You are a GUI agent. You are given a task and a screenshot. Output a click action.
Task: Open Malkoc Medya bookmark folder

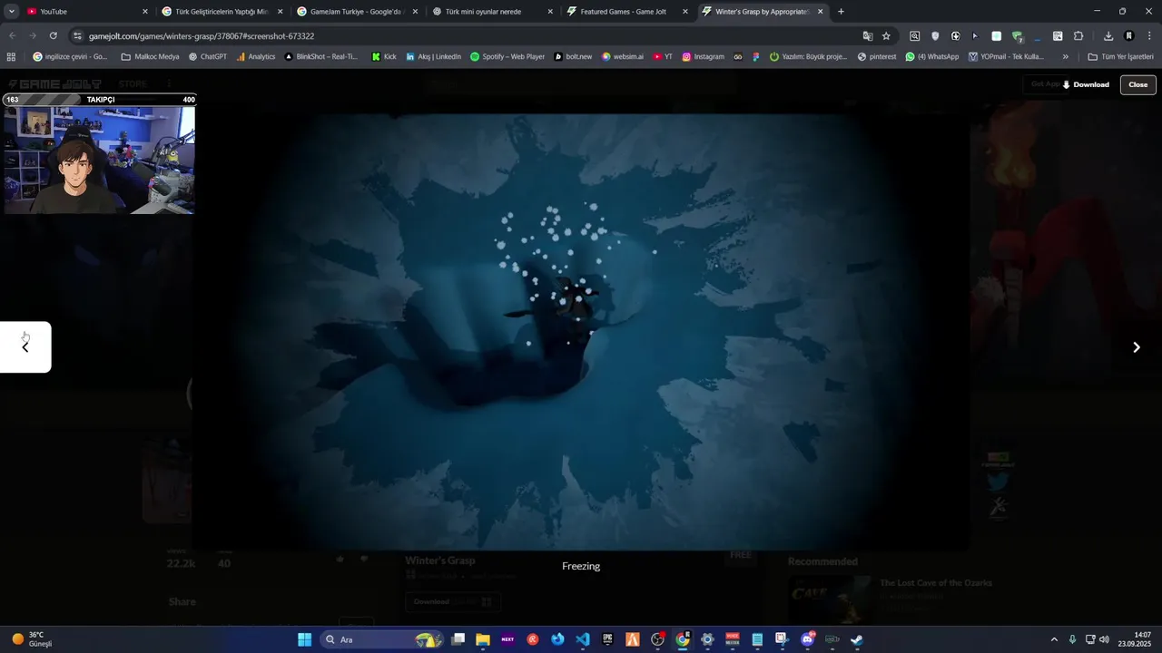(151, 56)
